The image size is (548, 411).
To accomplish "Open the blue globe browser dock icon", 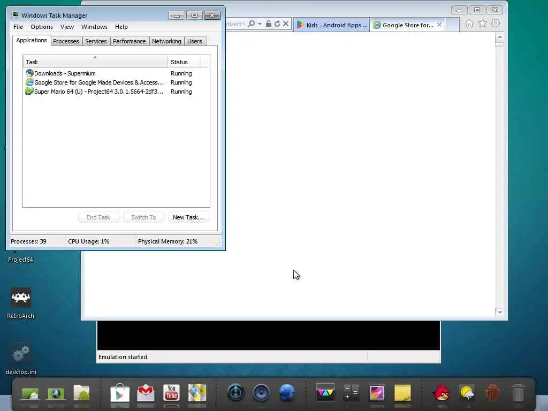I will click(x=287, y=392).
